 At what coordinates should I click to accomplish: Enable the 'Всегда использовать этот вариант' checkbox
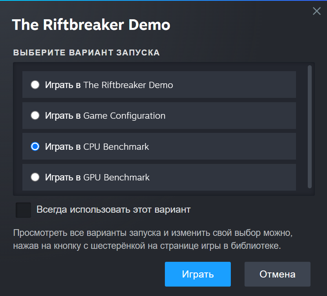[x=24, y=210]
